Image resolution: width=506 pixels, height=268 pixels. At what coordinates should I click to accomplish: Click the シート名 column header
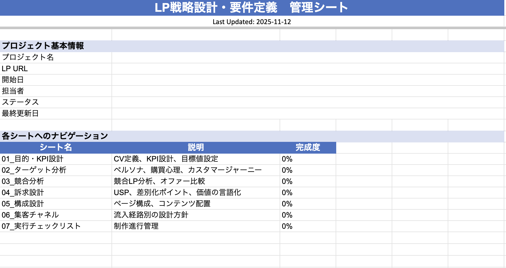[56, 147]
